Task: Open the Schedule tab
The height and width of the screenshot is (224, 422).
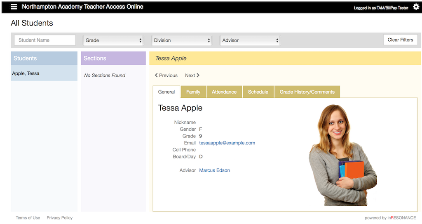Action: (258, 92)
